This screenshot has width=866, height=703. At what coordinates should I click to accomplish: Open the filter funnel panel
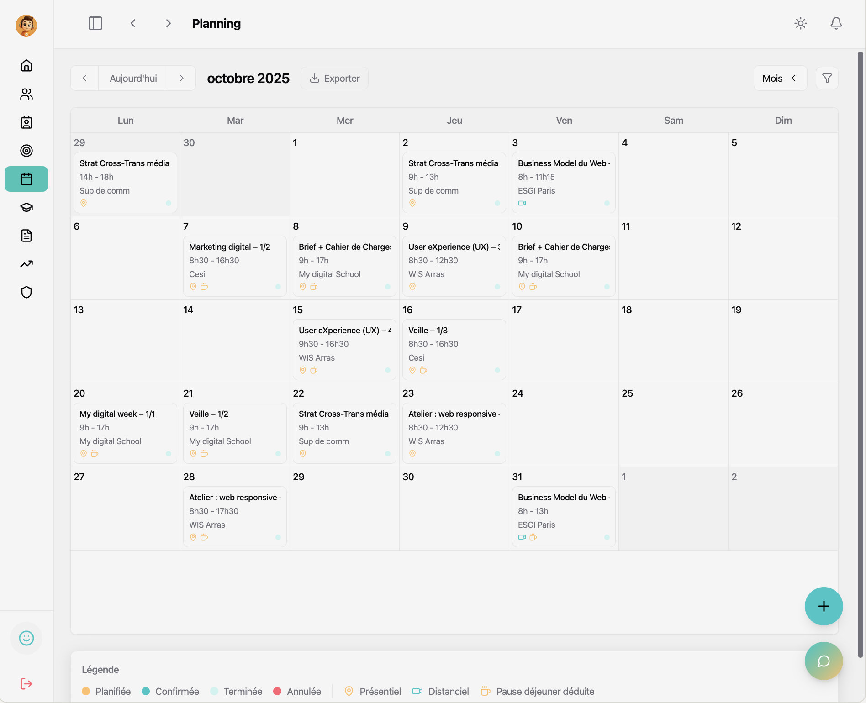click(827, 78)
